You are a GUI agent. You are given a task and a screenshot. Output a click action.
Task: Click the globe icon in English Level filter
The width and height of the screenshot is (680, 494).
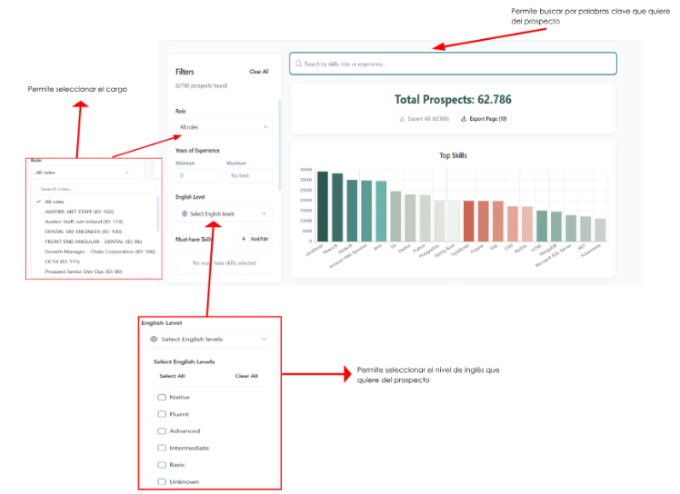click(x=185, y=213)
